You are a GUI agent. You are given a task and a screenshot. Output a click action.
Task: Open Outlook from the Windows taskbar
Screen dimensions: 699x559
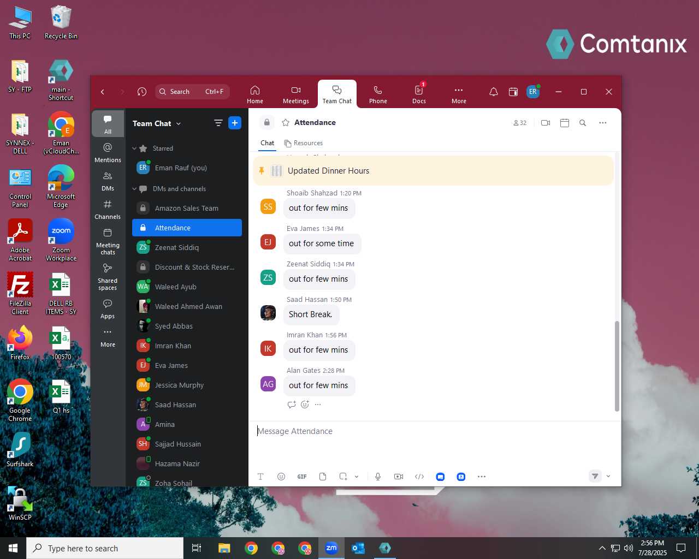click(x=358, y=548)
